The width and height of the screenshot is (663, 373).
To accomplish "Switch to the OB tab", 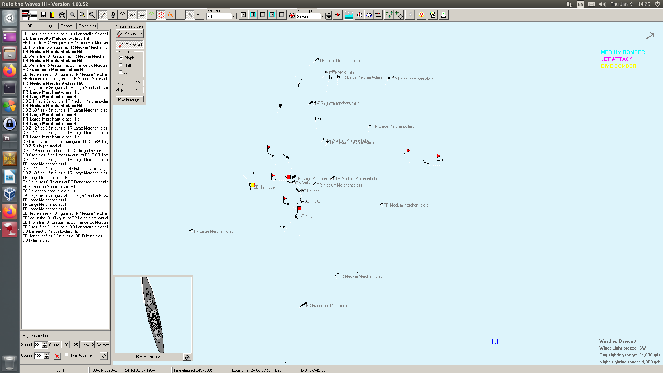I will (x=30, y=26).
